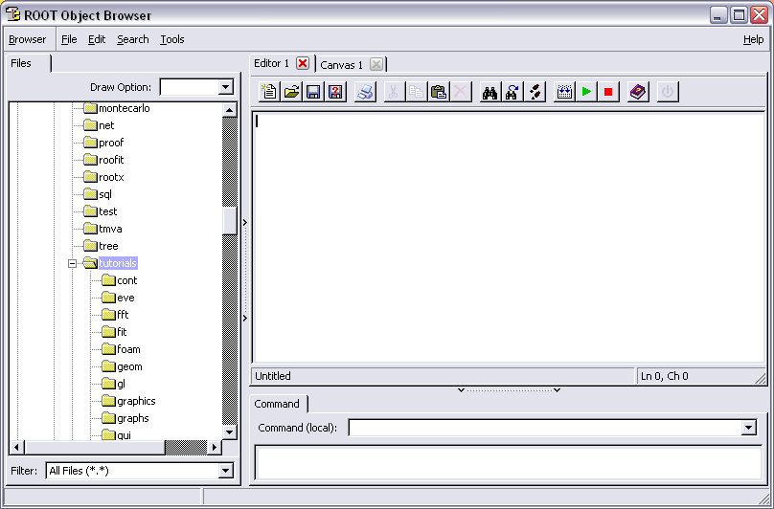The height and width of the screenshot is (509, 774).
Task: Open a file using the folder icon
Action: coord(291,92)
